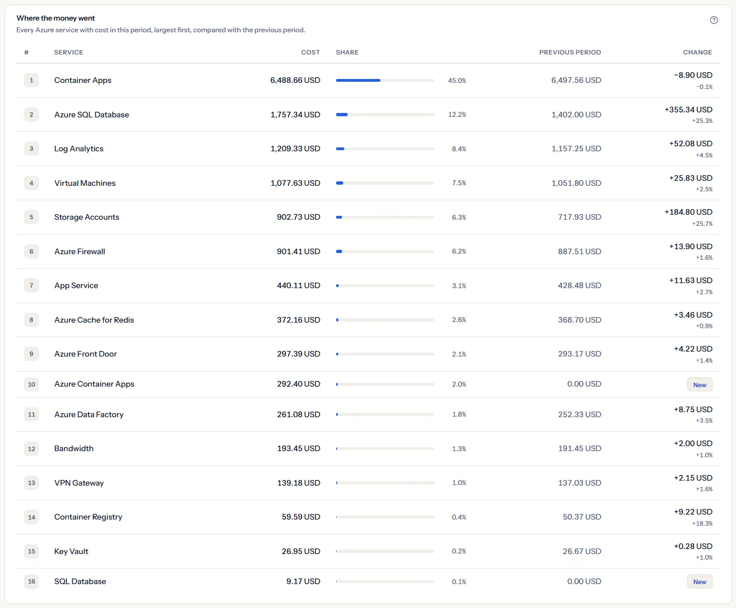This screenshot has height=608, width=736.
Task: Click the Storage Accounts service name
Action: 87,217
